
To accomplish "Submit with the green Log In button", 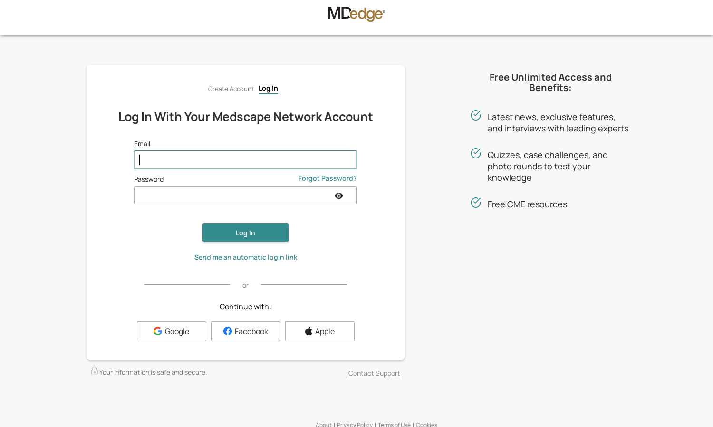I will (245, 233).
